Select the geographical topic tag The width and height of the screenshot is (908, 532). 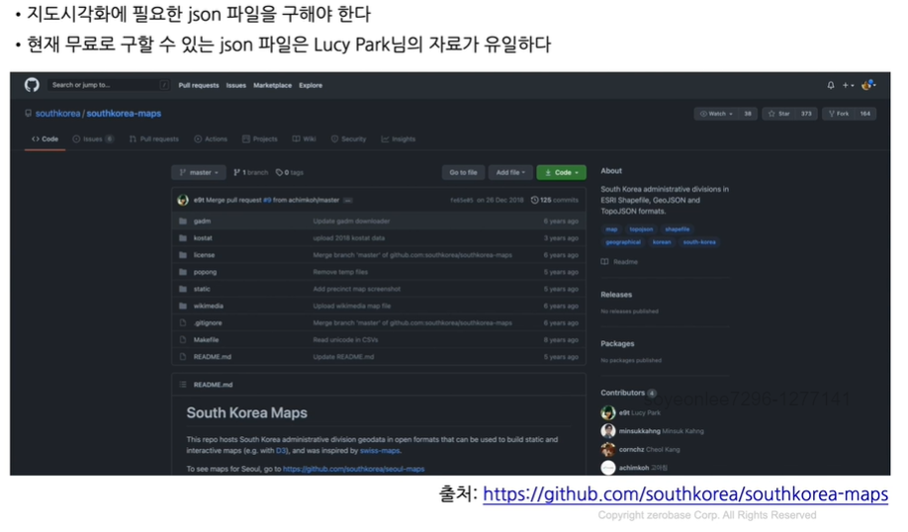[x=623, y=242]
